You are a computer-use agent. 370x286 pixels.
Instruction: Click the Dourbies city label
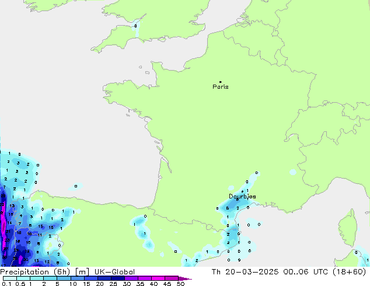point(242,196)
